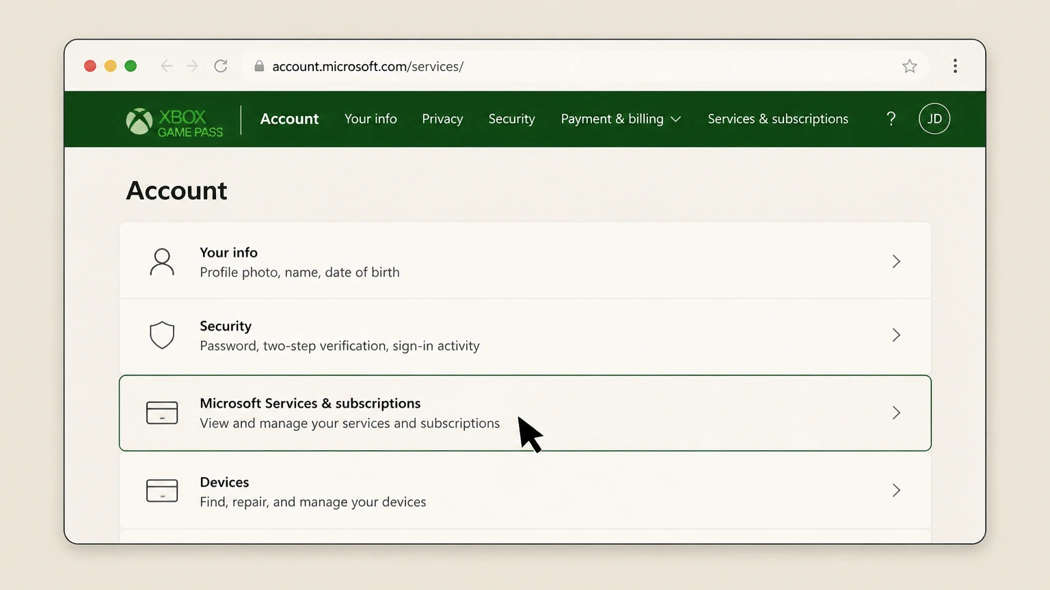Click the browser back arrow

(166, 66)
